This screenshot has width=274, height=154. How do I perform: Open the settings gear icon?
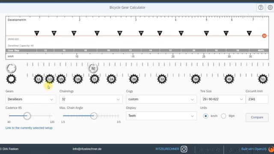(x=270, y=8)
